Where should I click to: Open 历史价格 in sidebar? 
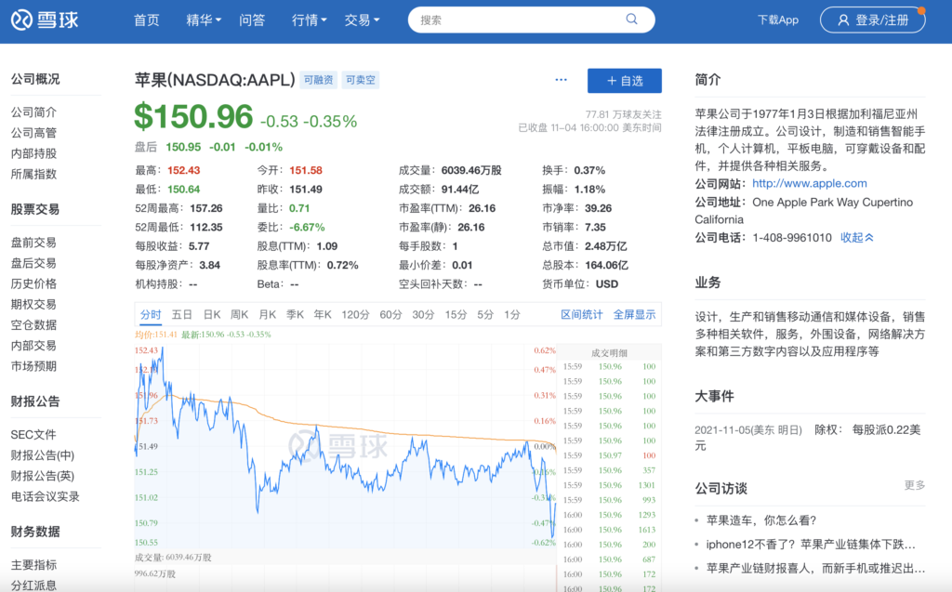[x=33, y=283]
